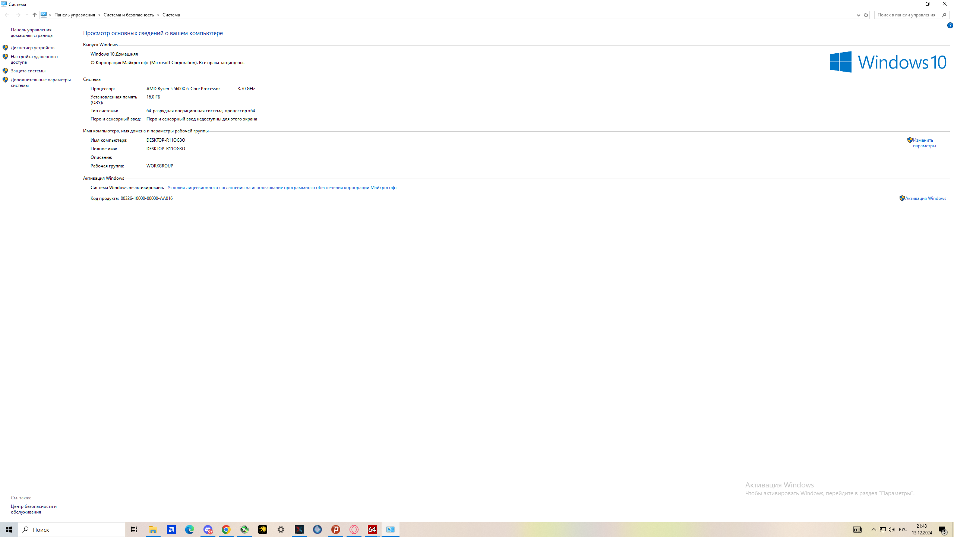Image resolution: width=954 pixels, height=537 pixels.
Task: Expand chevron after 'Панель управления' breadcrumb
Action: [99, 15]
